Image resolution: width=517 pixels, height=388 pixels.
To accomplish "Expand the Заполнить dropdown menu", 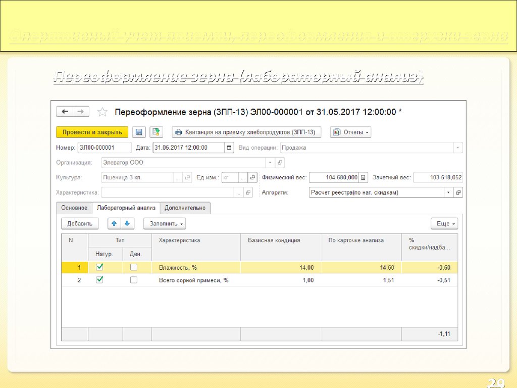I will pos(165,223).
